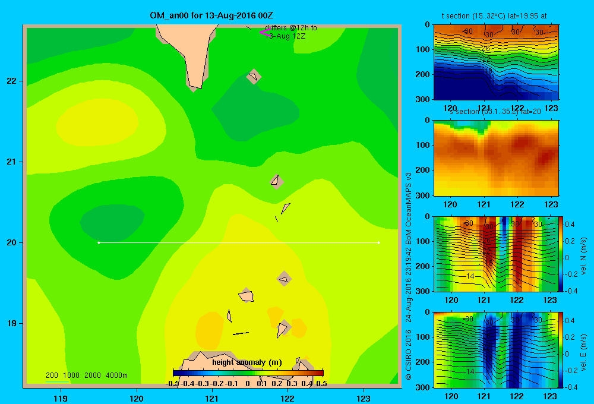
Task: Click latitude label 20 on main map
Action: pyautogui.click(x=12, y=242)
